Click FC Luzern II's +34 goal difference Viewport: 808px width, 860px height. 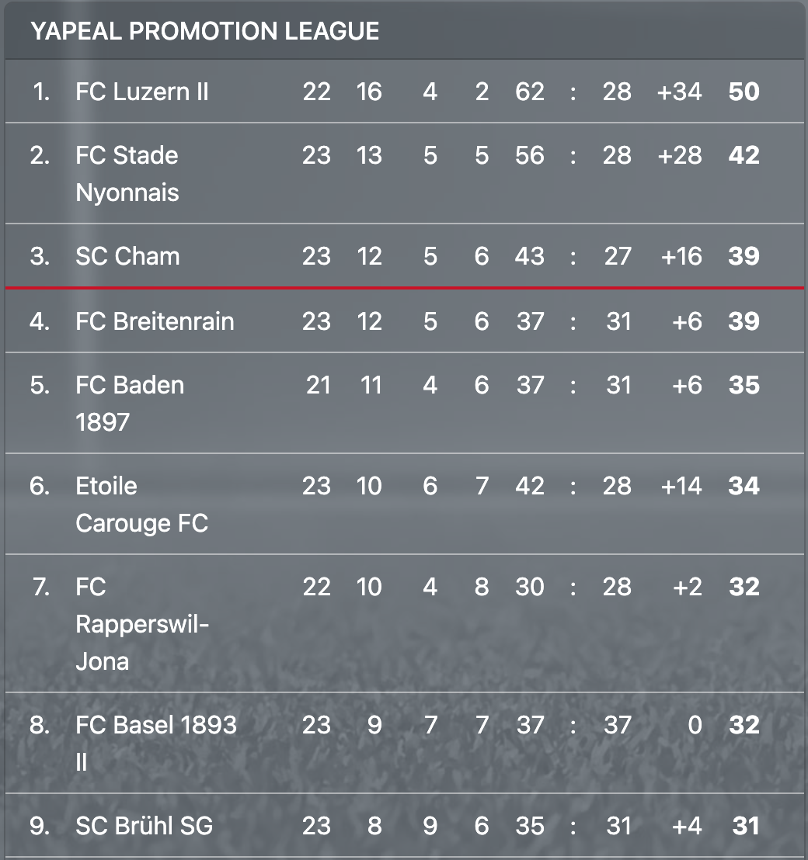(679, 92)
